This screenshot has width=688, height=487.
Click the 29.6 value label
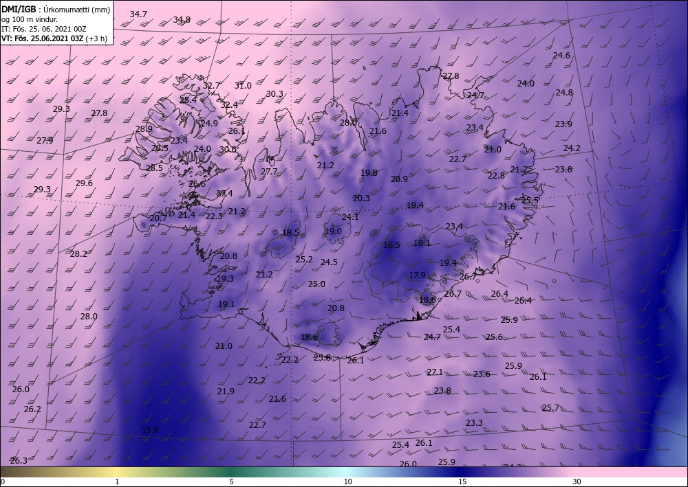click(84, 183)
